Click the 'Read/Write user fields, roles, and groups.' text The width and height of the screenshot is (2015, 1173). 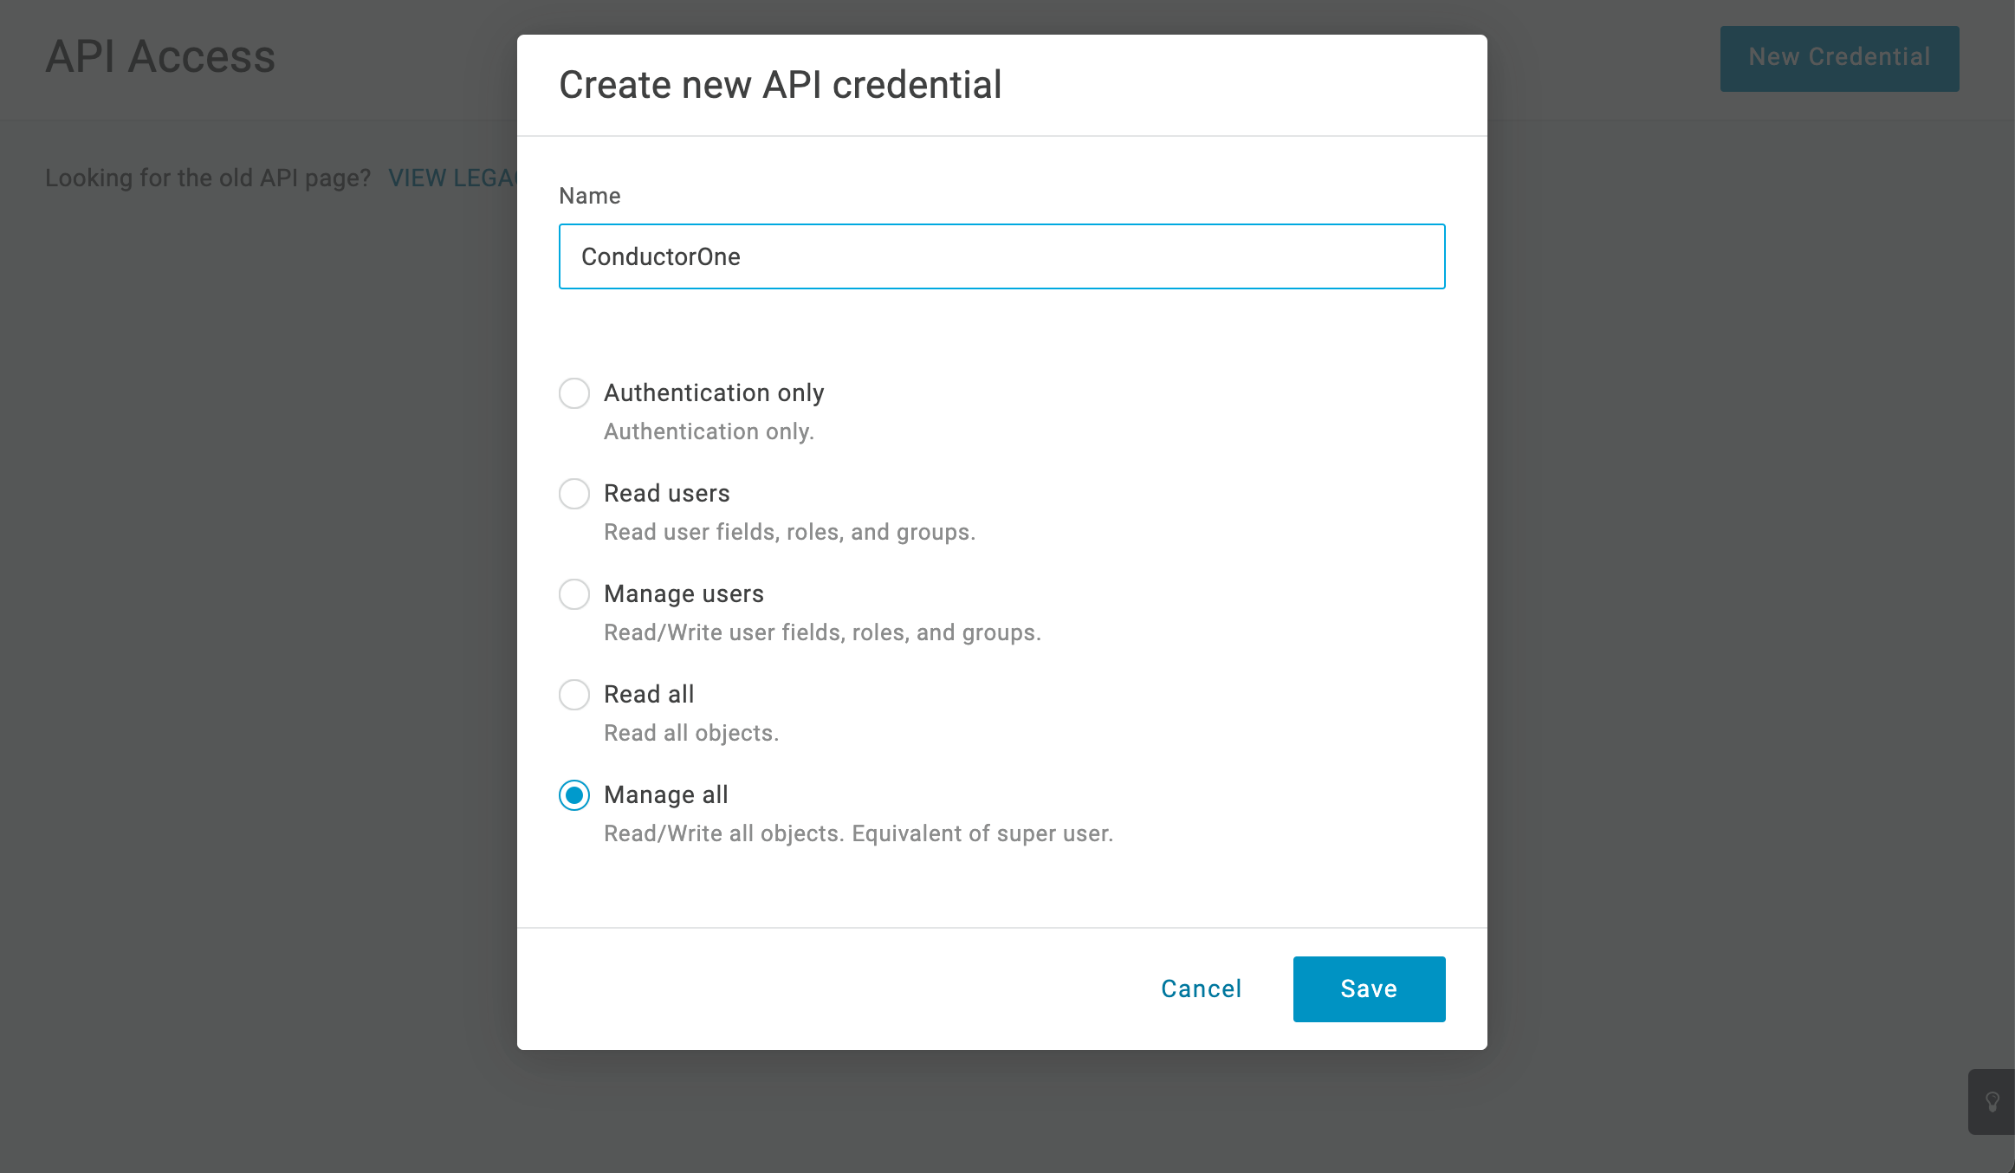[x=822, y=632]
